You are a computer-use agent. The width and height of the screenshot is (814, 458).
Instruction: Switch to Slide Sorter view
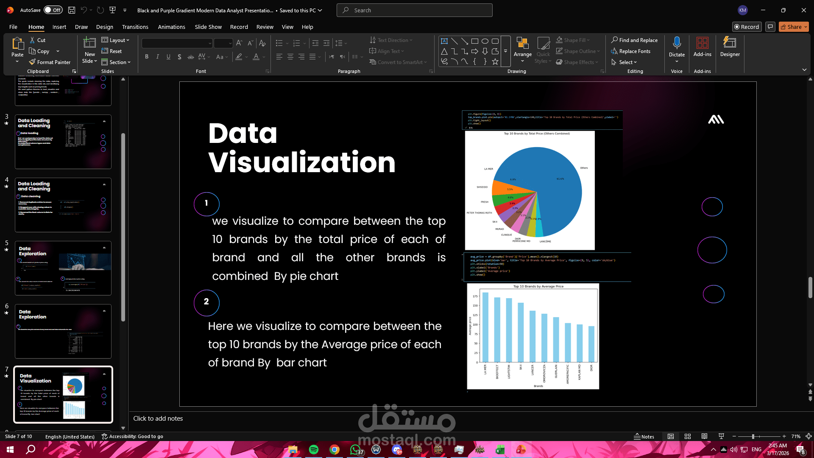[x=688, y=436]
